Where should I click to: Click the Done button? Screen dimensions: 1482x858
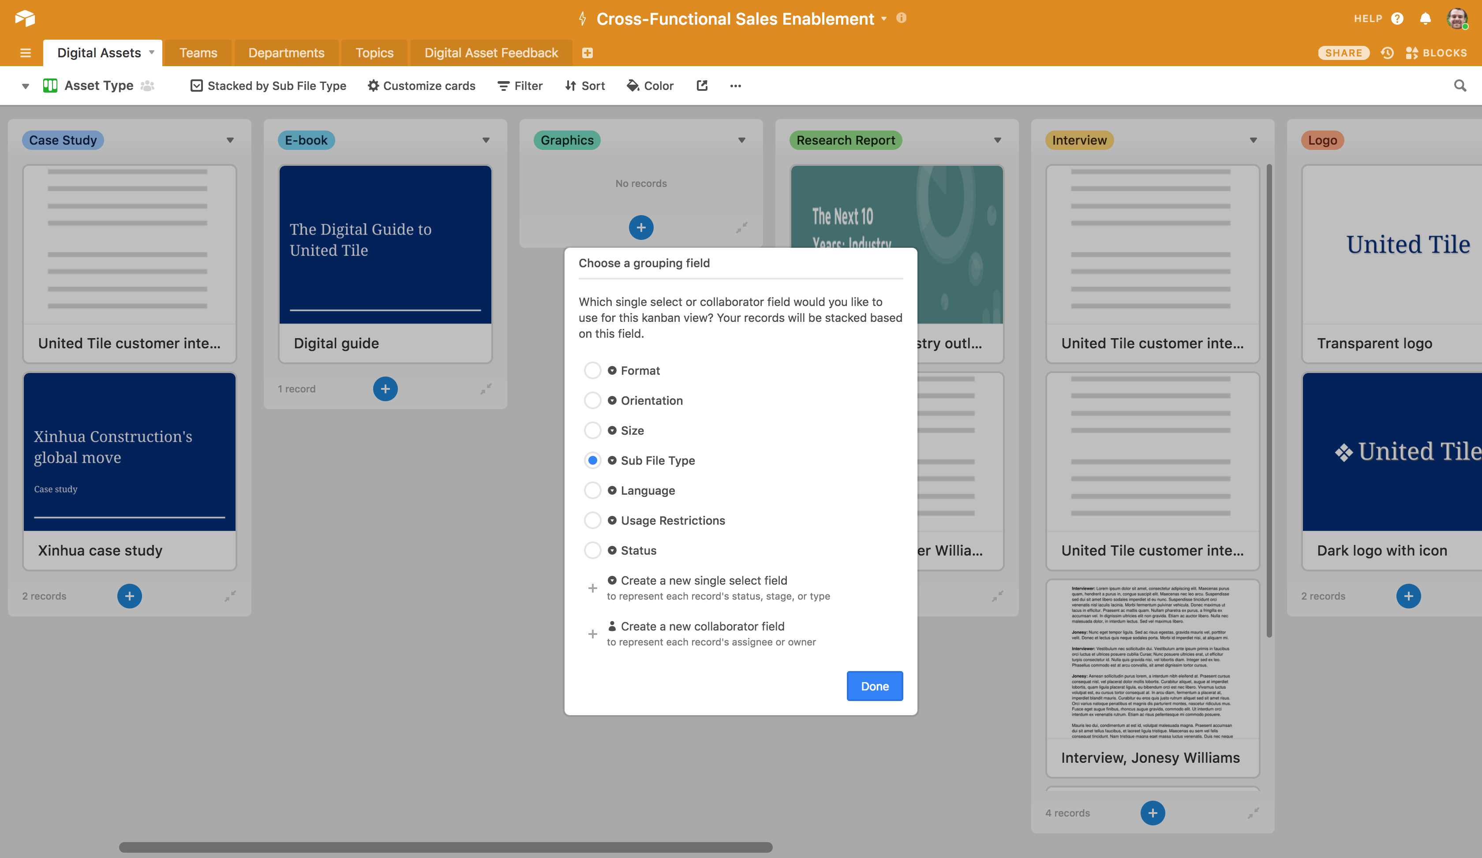[x=875, y=686]
